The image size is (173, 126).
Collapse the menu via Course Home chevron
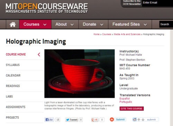pos(39,55)
